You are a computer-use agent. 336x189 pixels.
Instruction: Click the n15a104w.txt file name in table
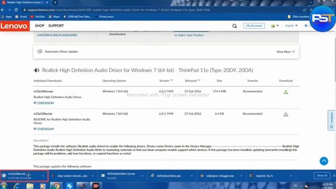click(43, 113)
